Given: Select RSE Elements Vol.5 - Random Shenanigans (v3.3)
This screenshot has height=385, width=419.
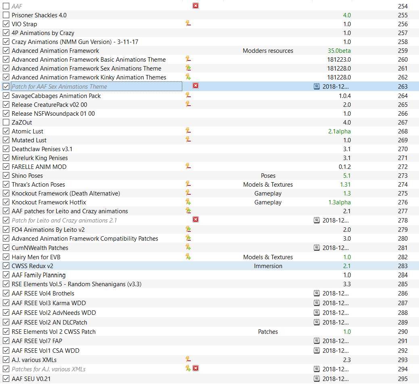Looking at the screenshot, I should [x=77, y=284].
